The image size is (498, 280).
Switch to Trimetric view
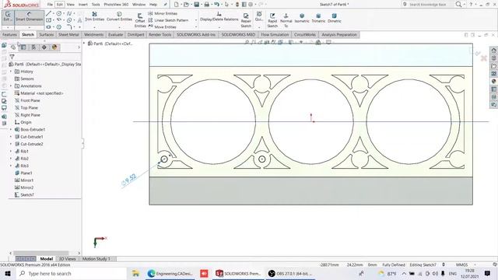(318, 18)
